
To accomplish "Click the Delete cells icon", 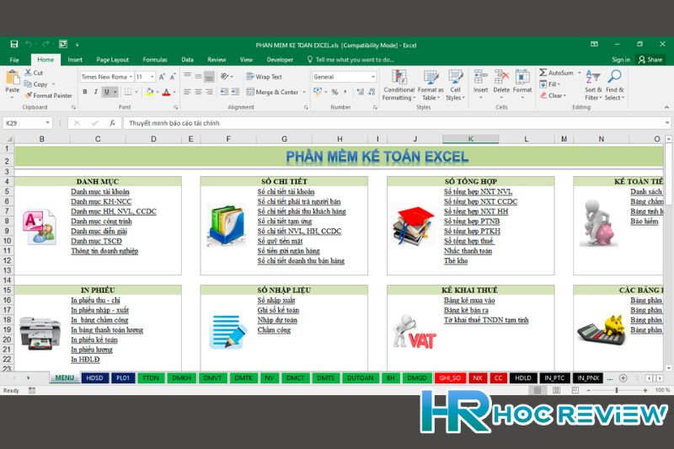I will tap(501, 78).
